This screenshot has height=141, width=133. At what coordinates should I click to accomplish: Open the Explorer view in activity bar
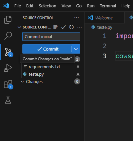coord(8,20)
